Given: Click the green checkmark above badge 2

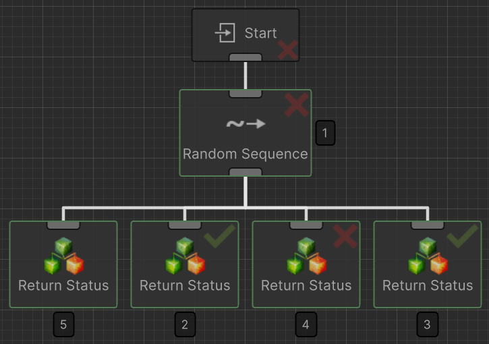Looking at the screenshot, I should tap(219, 236).
